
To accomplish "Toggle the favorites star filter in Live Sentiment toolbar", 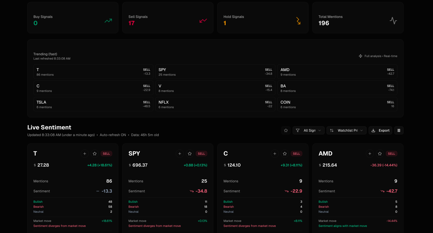I will [x=286, y=131].
